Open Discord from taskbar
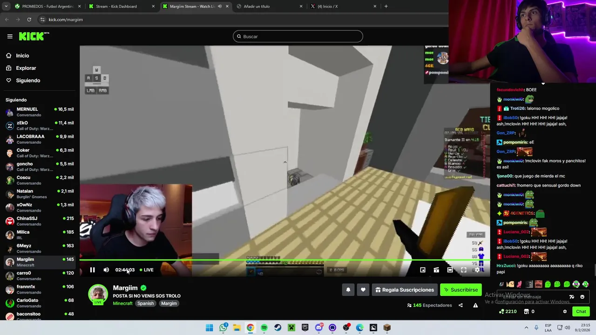Image resolution: width=596 pixels, height=335 pixels. (319, 328)
